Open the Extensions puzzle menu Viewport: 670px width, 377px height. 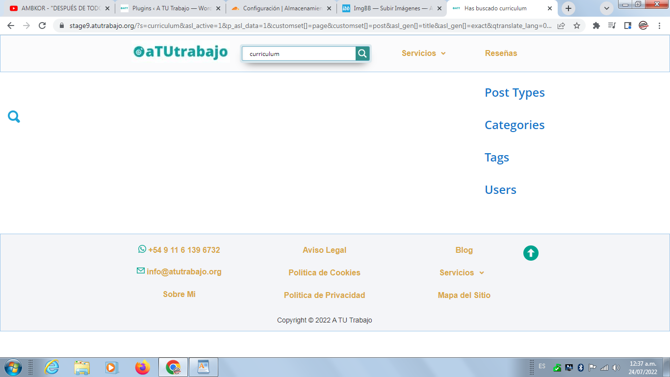[596, 26]
